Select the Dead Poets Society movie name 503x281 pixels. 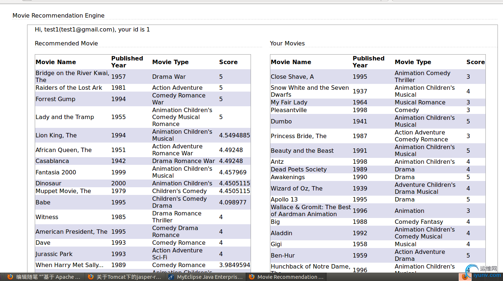click(x=299, y=169)
